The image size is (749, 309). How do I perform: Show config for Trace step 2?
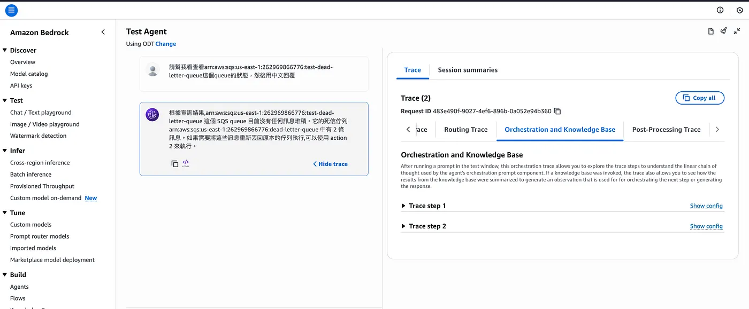click(x=706, y=226)
